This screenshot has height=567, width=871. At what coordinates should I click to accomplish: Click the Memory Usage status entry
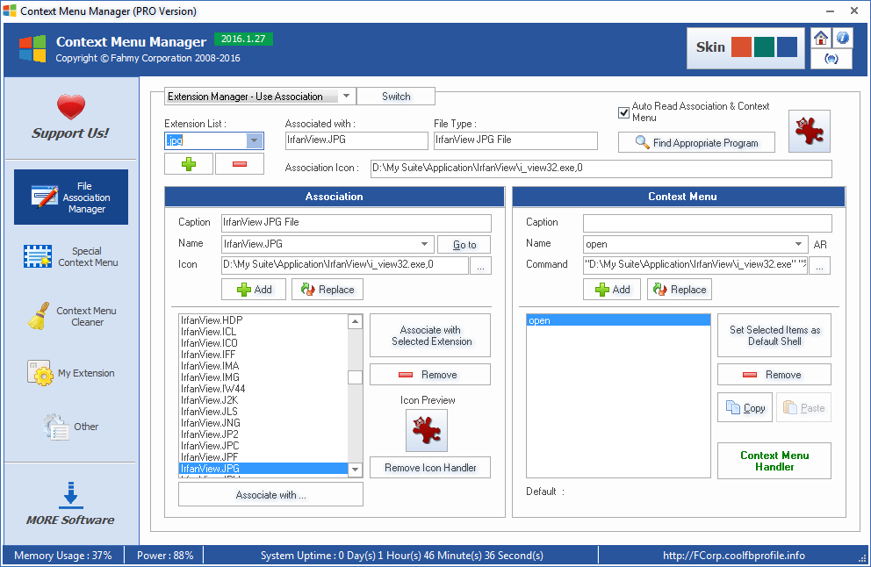click(x=62, y=556)
